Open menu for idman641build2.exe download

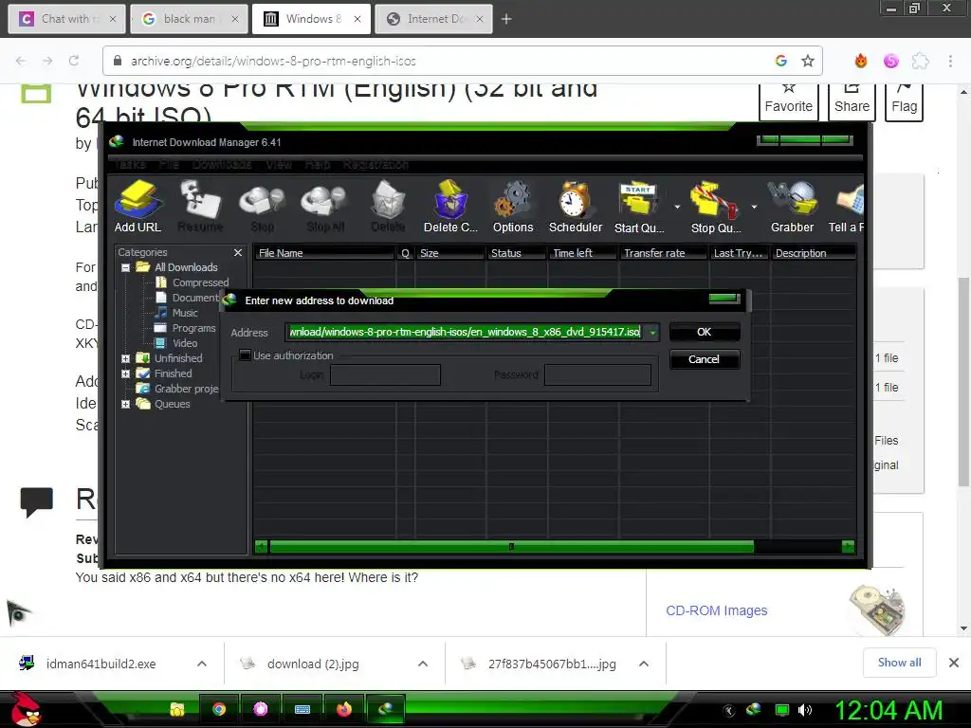[202, 664]
